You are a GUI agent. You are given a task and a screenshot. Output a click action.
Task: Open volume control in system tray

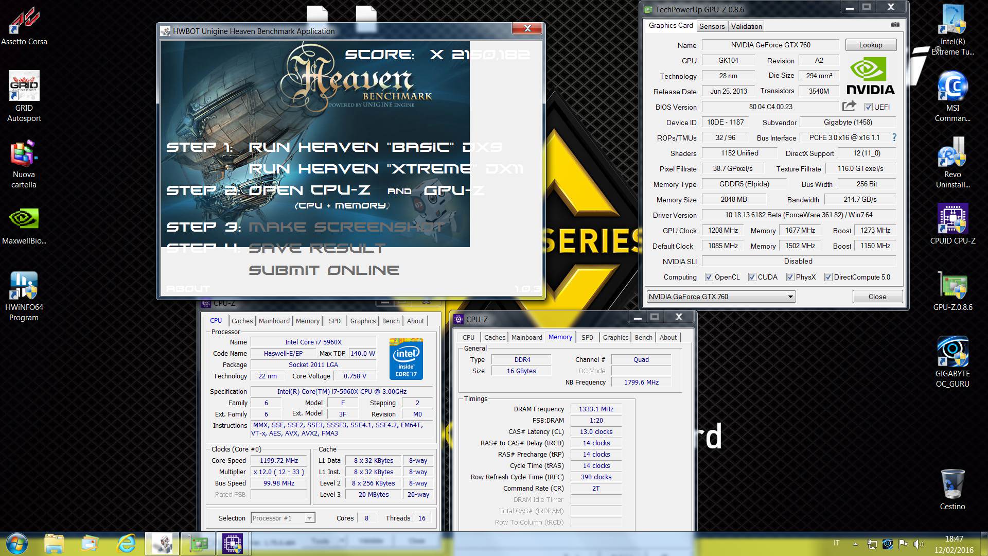point(918,544)
